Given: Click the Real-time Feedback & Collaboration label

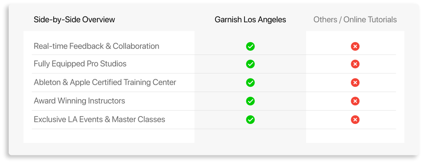Looking at the screenshot, I should pyautogui.click(x=96, y=46).
